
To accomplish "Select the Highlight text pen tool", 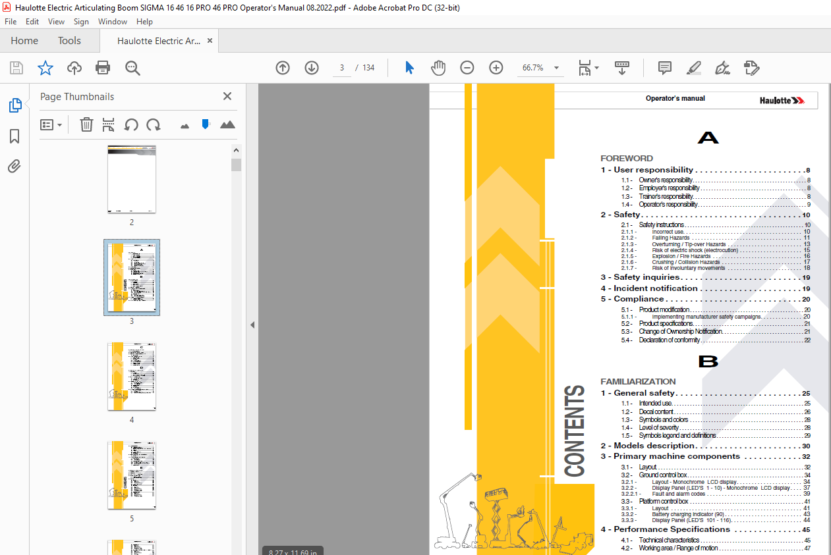I will tap(694, 68).
